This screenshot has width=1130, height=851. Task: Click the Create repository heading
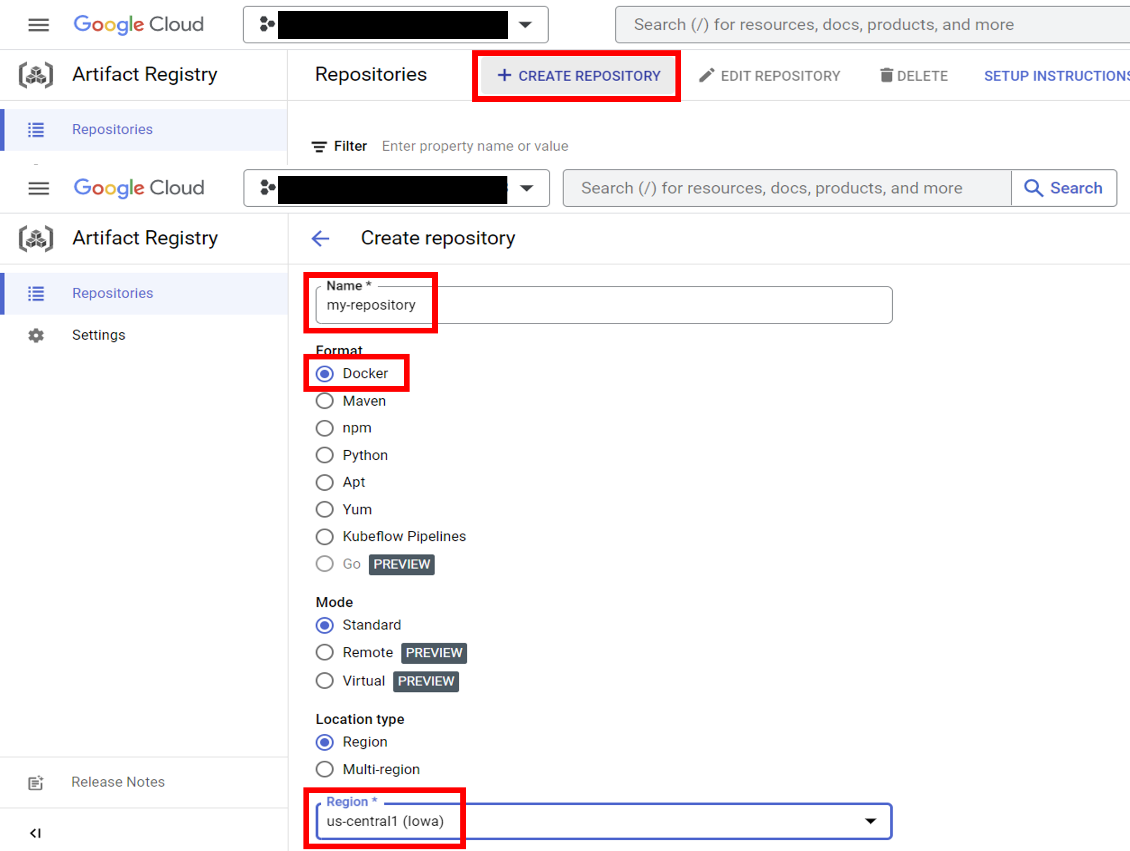point(438,238)
